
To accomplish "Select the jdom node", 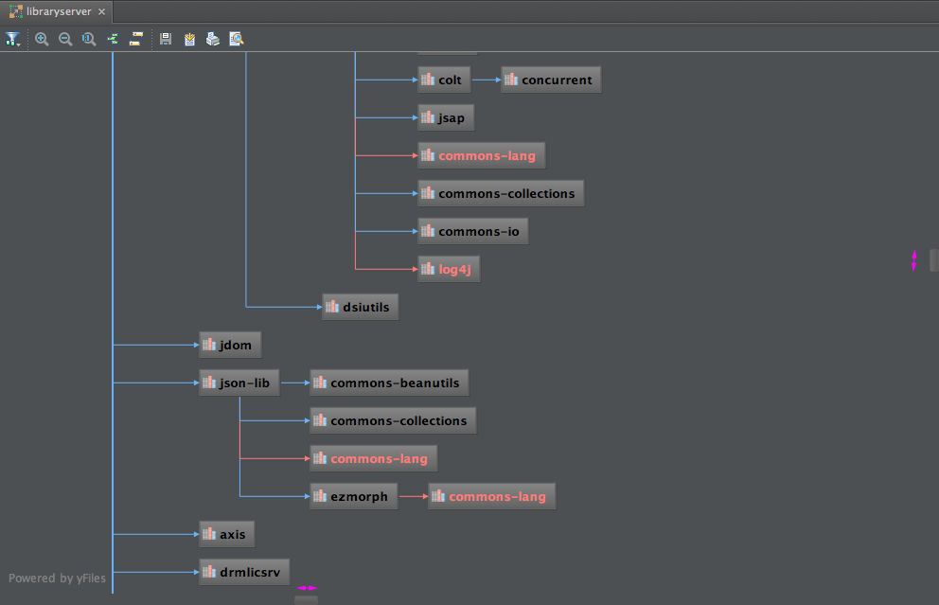I will pos(230,345).
